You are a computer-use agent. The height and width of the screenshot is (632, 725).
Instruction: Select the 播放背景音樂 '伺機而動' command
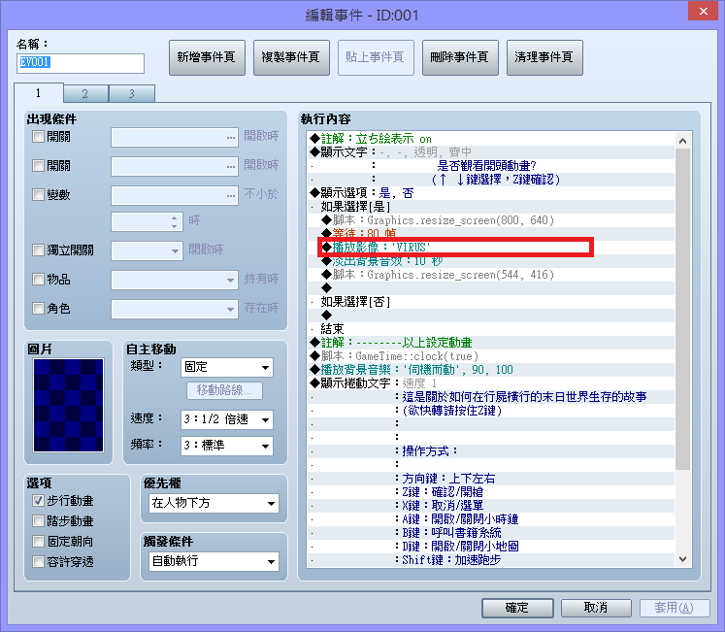point(490,370)
